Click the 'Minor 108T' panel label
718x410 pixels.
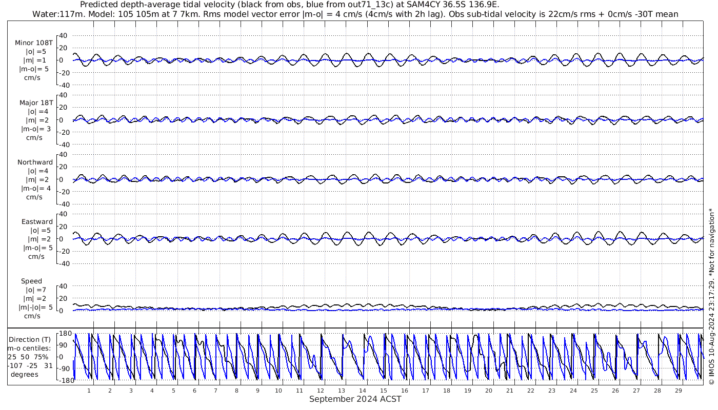pos(34,43)
